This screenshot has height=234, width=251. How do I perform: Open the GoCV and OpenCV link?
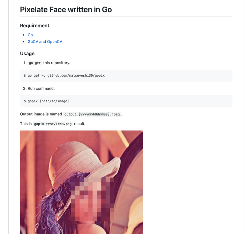(x=45, y=42)
